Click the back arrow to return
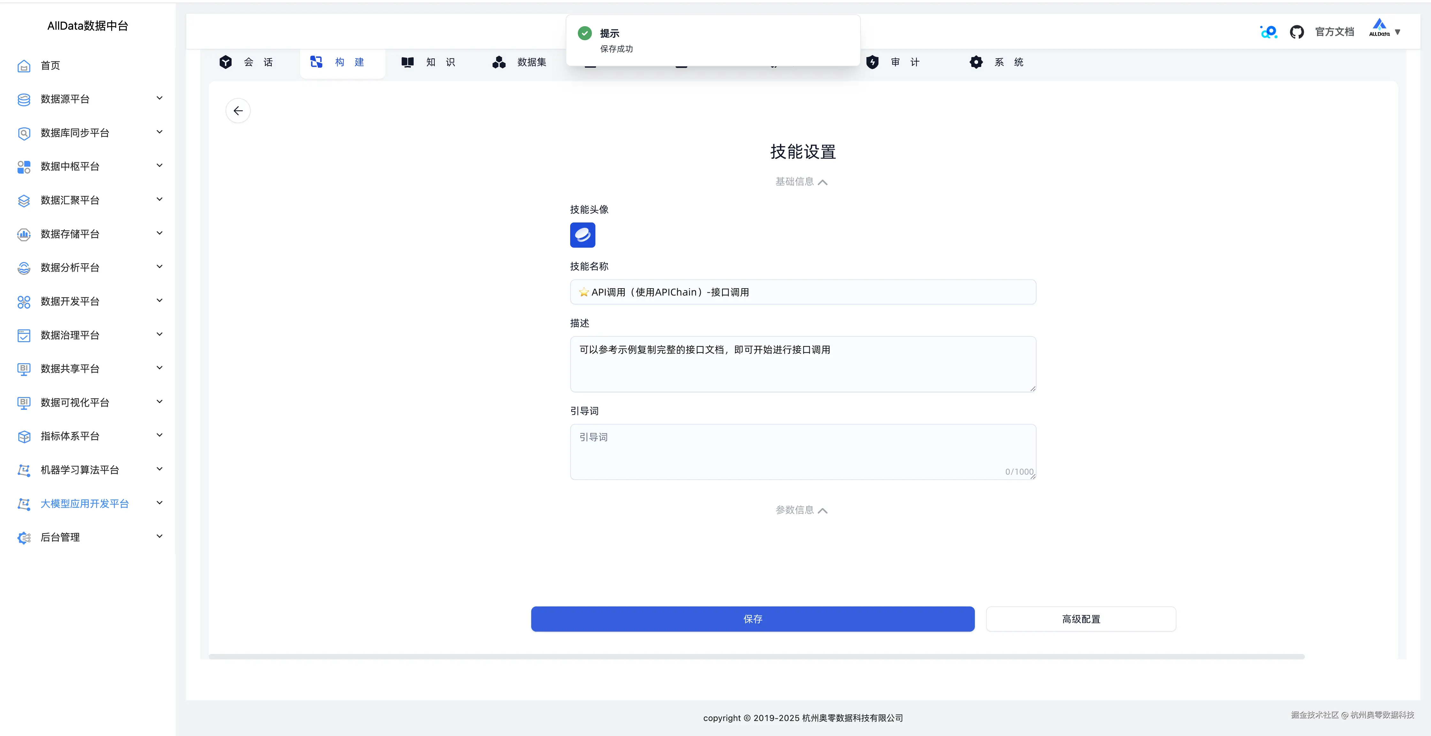The width and height of the screenshot is (1431, 736). pyautogui.click(x=238, y=110)
